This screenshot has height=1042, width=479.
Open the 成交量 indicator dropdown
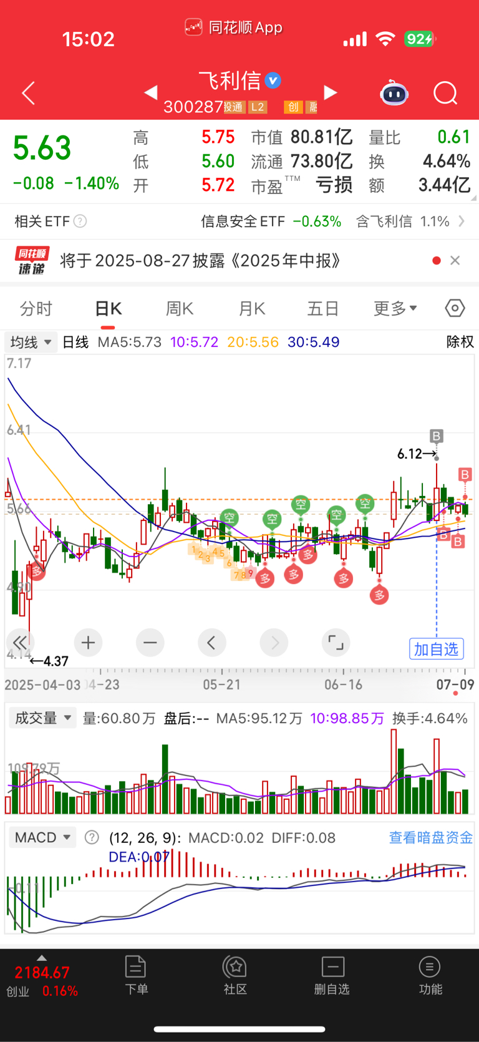coord(42,718)
